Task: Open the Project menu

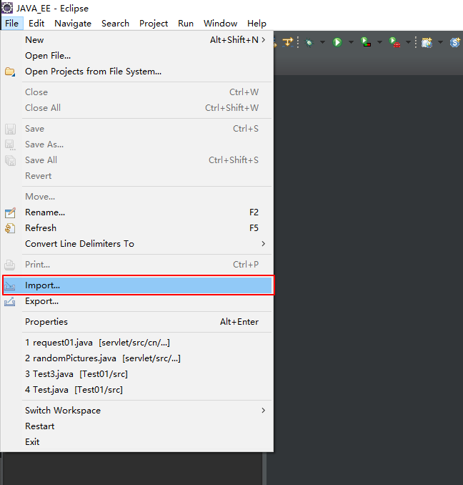Action: coord(154,24)
